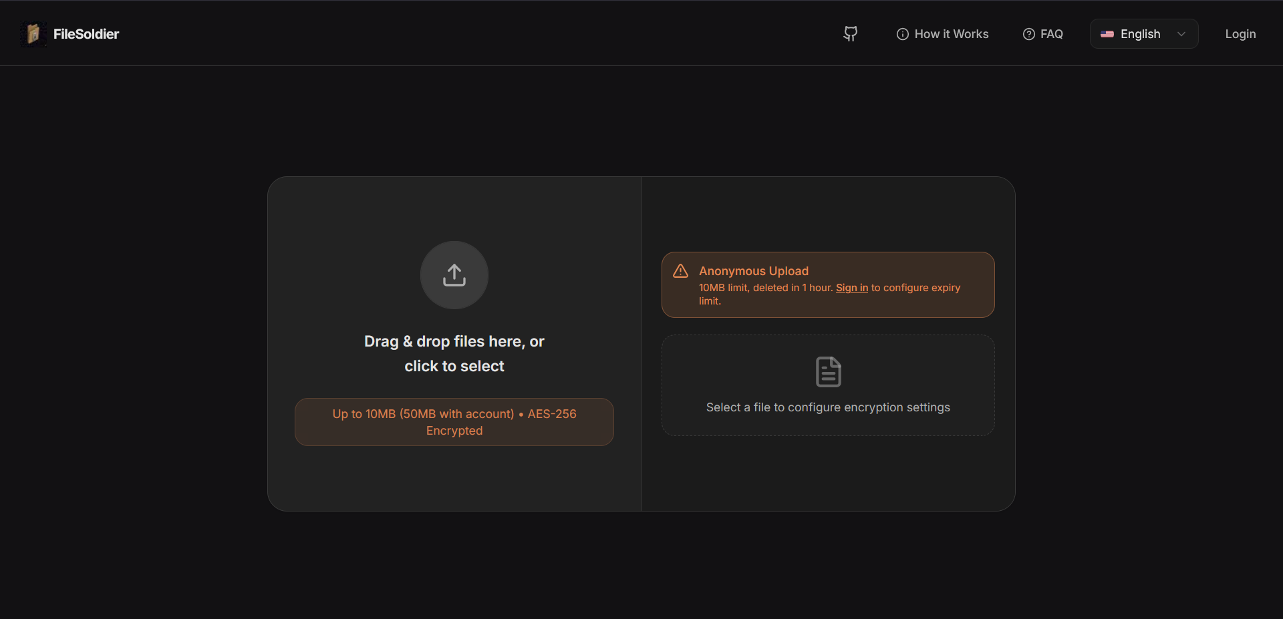1283x619 pixels.
Task: Select a file to configure encryption settings
Action: 828,385
